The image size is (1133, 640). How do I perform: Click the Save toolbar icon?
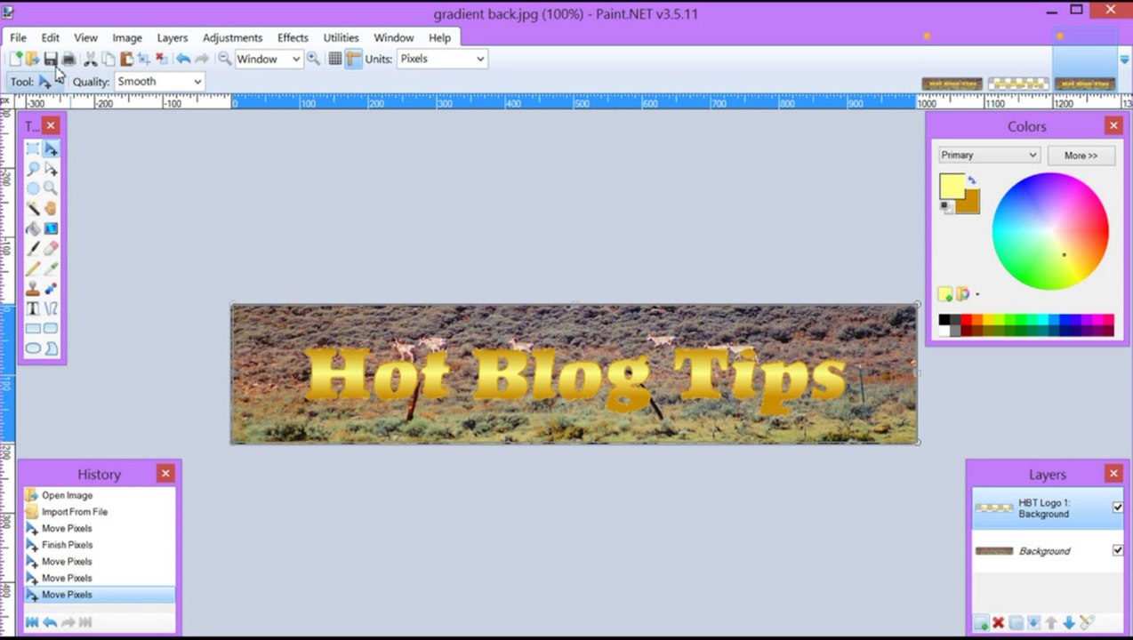[51, 59]
